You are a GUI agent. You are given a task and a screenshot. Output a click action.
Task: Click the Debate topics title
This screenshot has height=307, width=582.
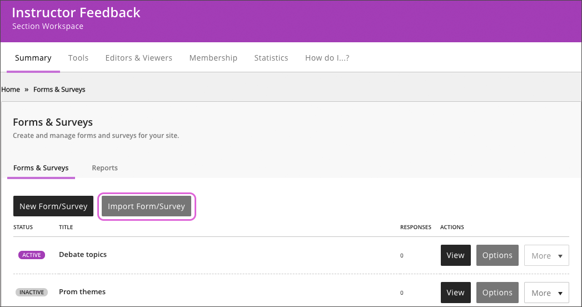[83, 255]
